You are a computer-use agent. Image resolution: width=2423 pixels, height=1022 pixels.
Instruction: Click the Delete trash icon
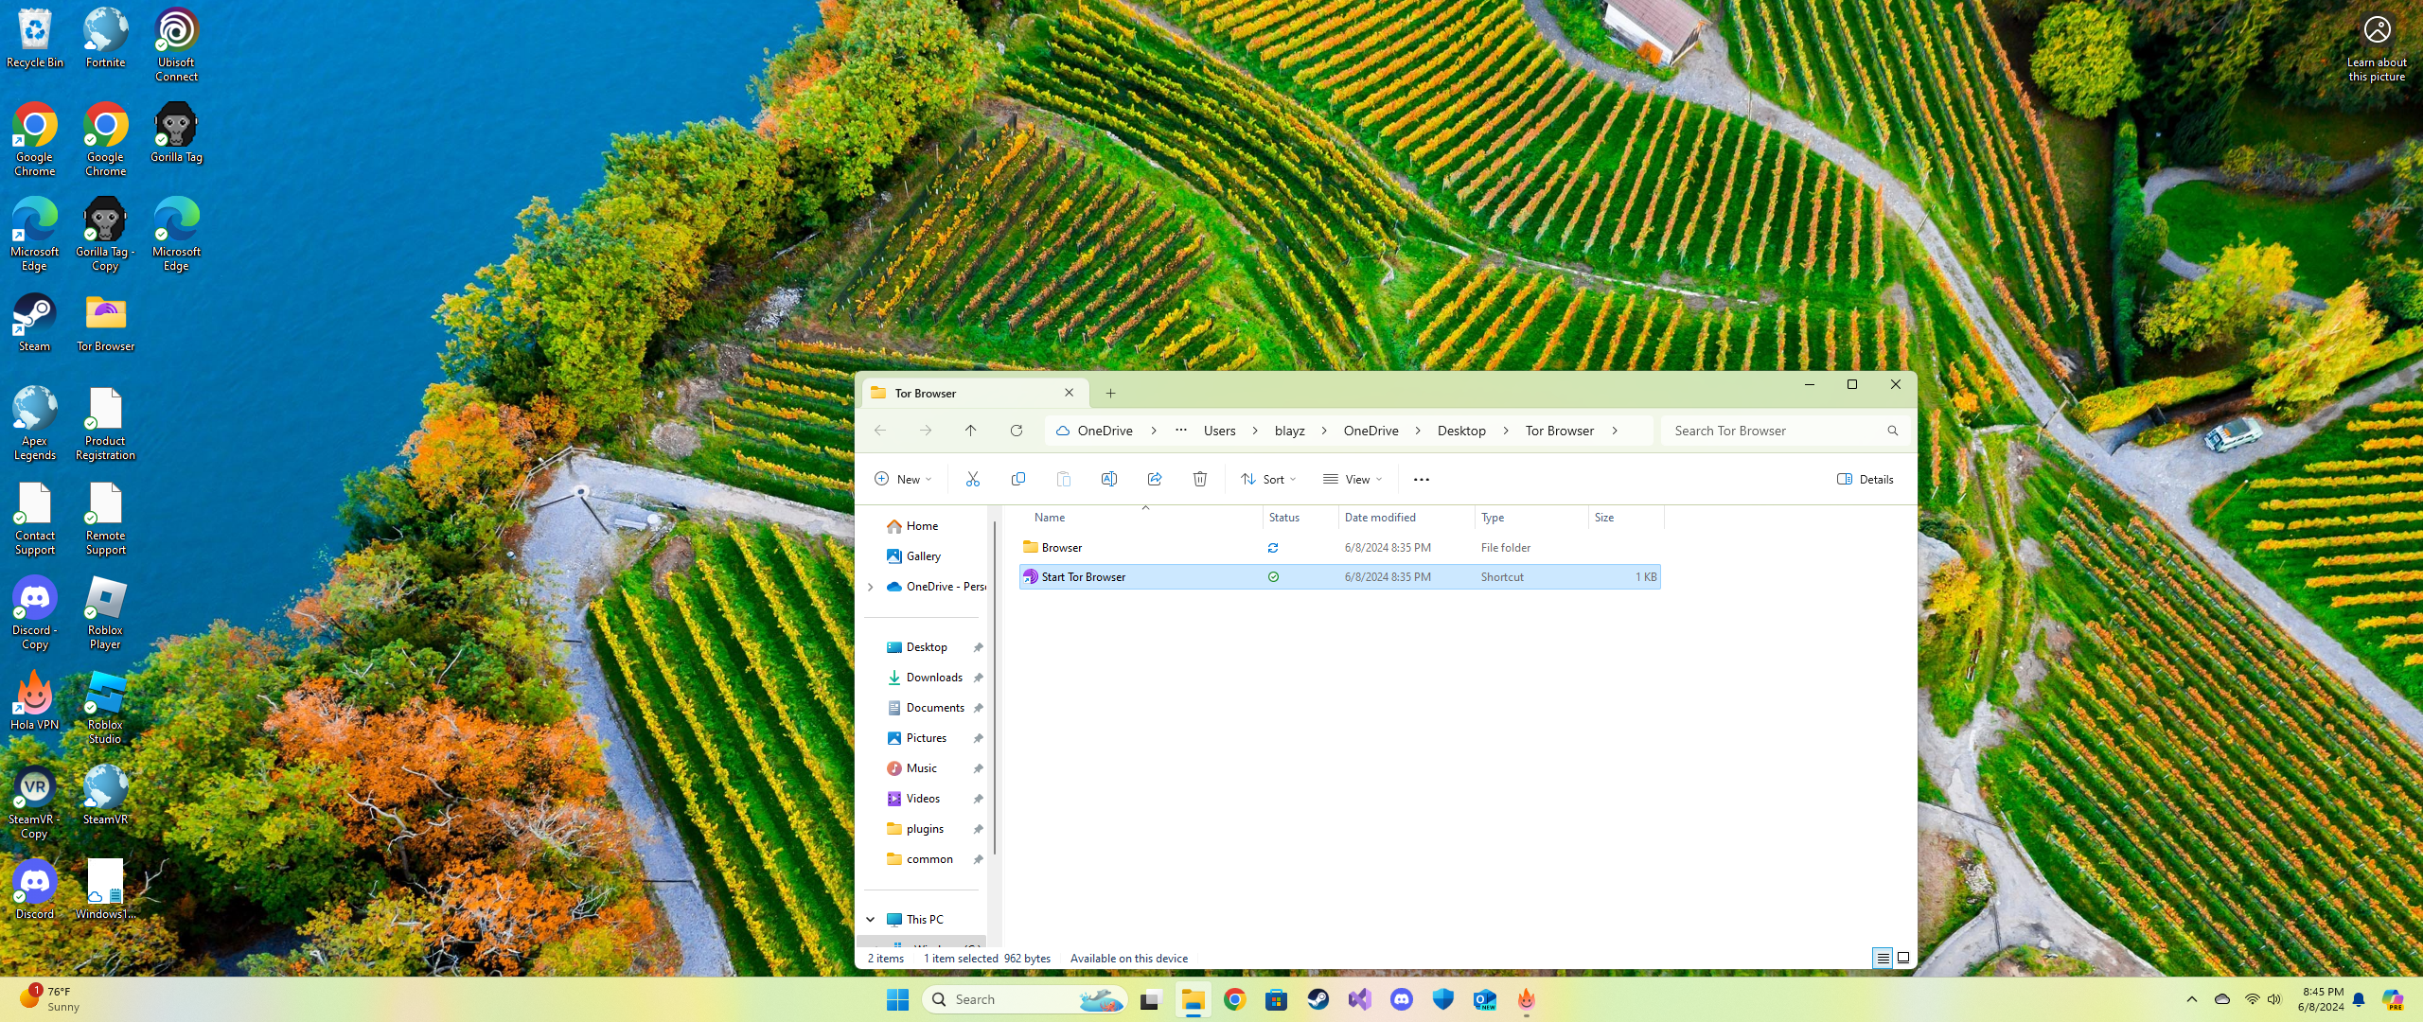click(1199, 479)
